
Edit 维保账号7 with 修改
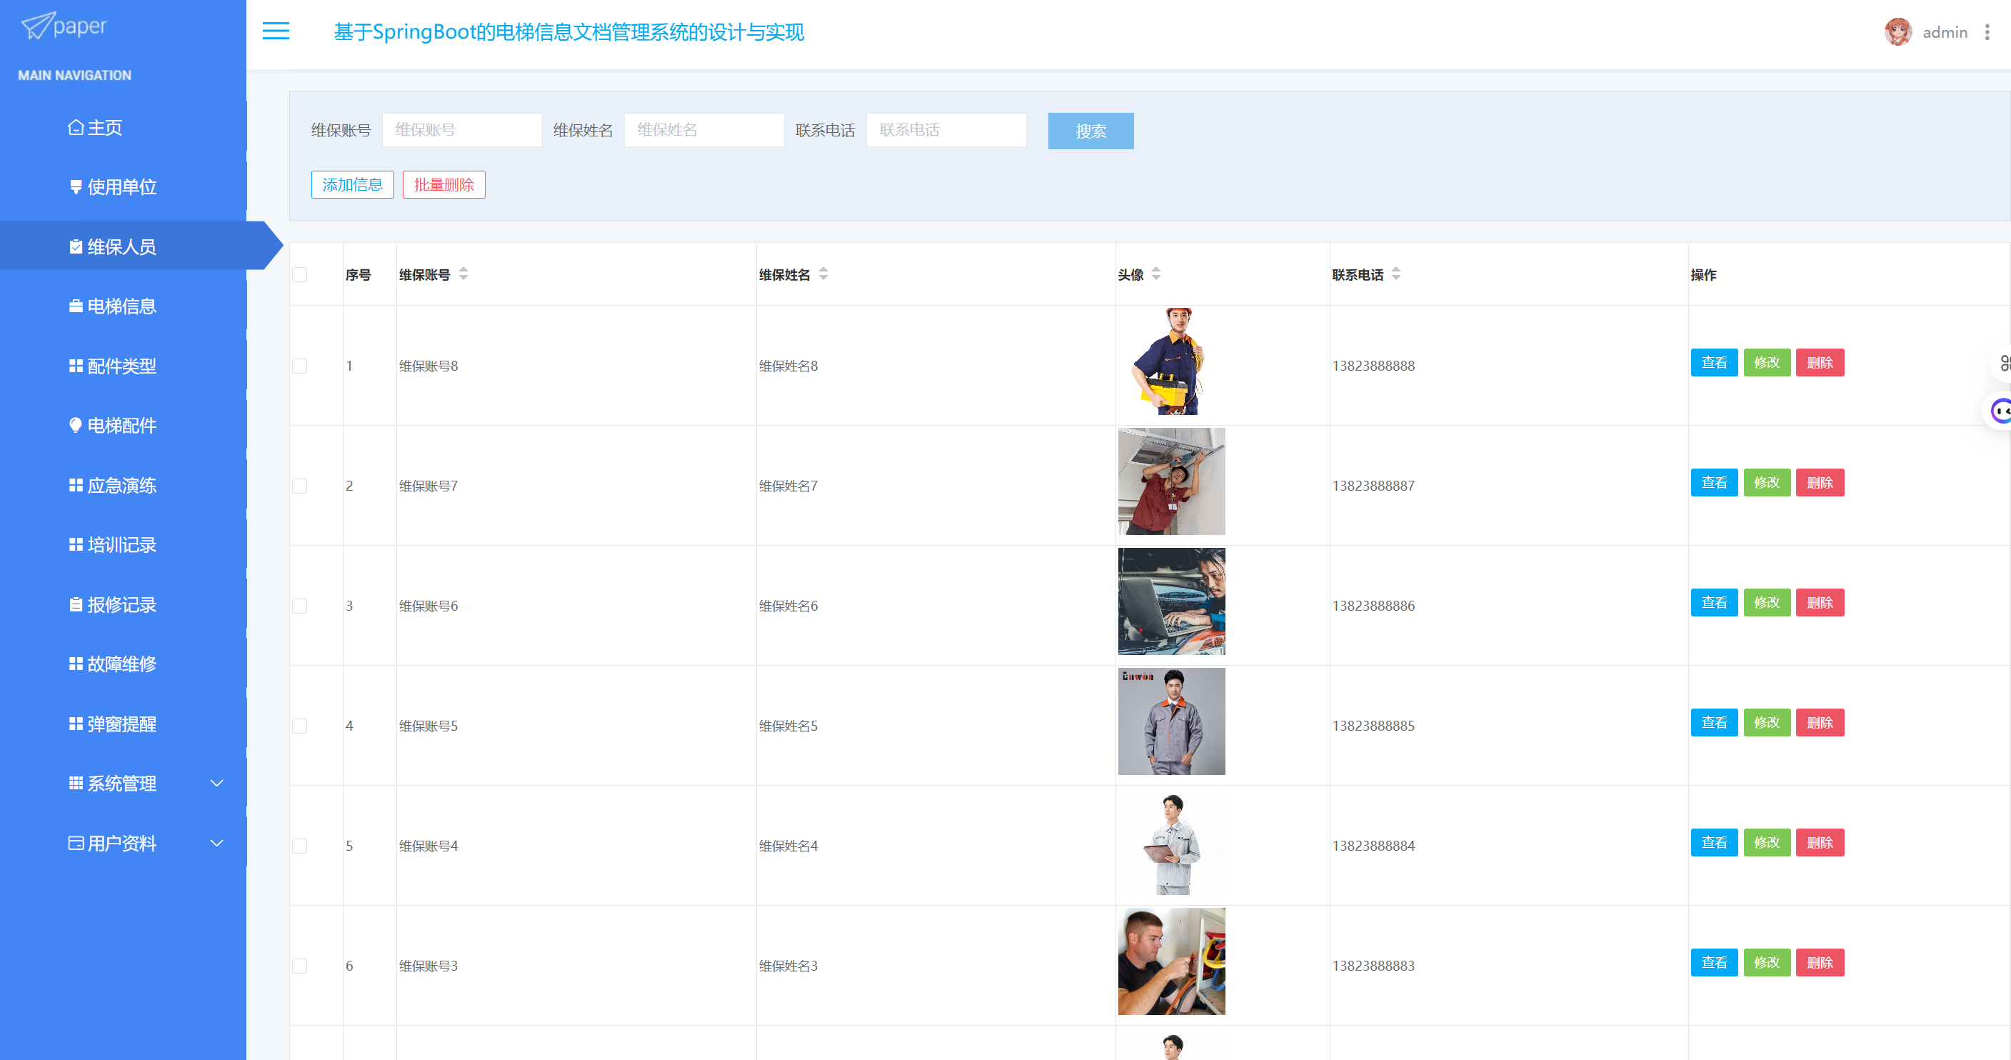click(1767, 483)
